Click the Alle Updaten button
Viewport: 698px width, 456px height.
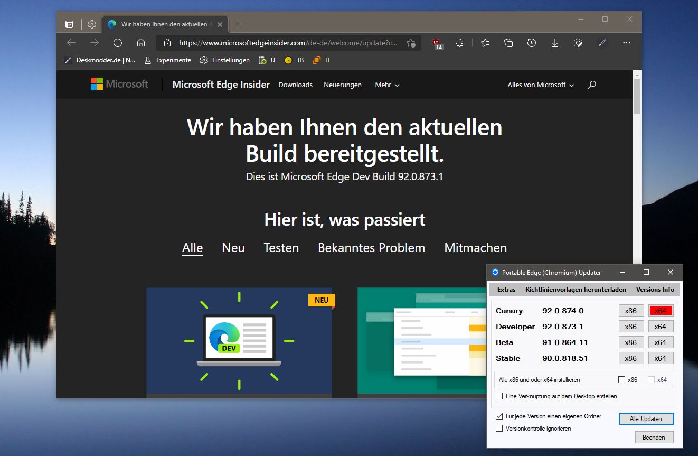point(646,418)
